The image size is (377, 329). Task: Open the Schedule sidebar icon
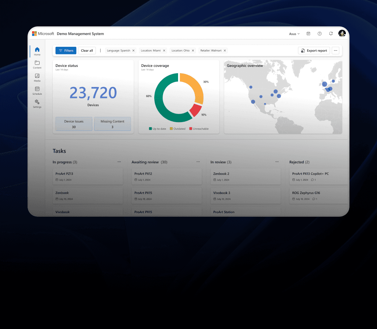(37, 89)
